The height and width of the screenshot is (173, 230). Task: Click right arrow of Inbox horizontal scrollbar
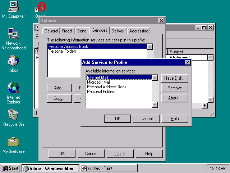click(205, 105)
